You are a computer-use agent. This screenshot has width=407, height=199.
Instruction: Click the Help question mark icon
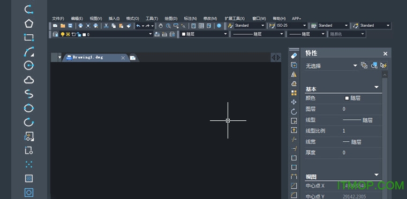tap(219, 26)
